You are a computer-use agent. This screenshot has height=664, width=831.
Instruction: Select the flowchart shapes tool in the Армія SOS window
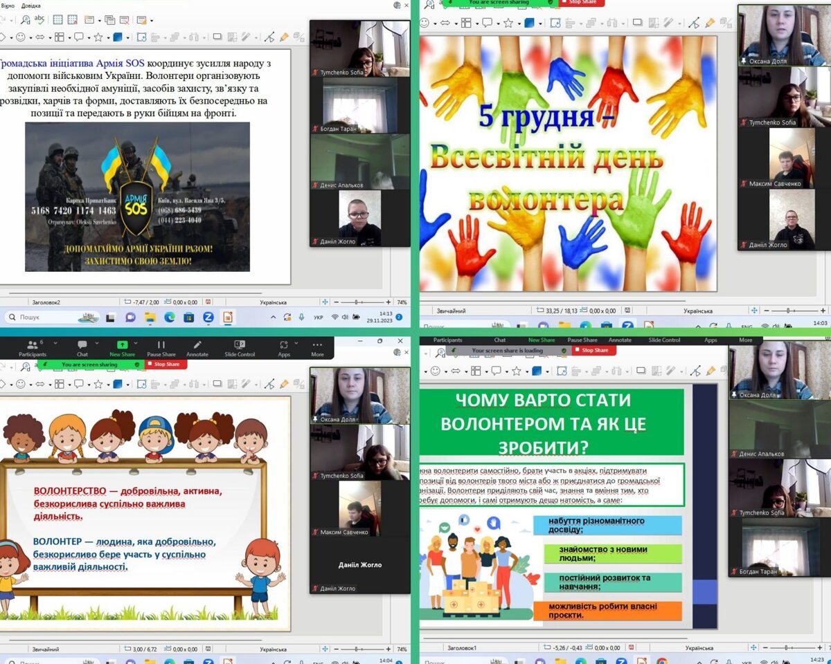[59, 37]
